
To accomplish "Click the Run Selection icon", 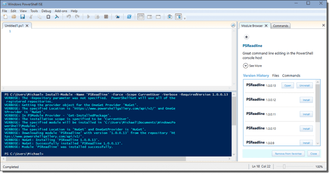I will (x=97, y=17).
